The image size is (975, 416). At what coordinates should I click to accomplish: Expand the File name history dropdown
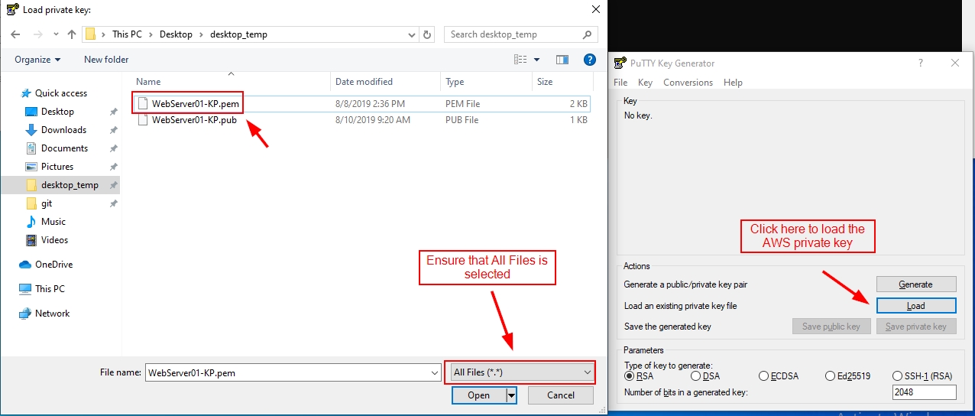pyautogui.click(x=435, y=372)
